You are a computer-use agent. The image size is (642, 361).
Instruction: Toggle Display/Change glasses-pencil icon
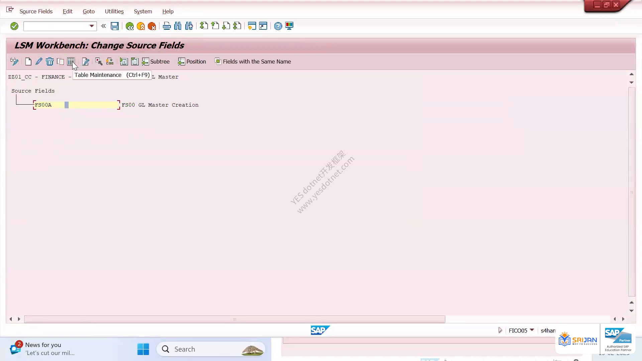[14, 62]
